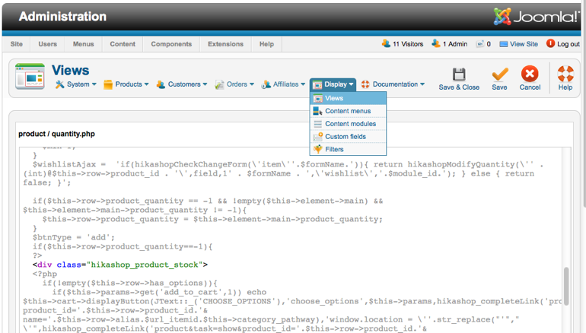Choose Custom fields from Display dropdown
Image resolution: width=586 pixels, height=333 pixels.
point(348,137)
